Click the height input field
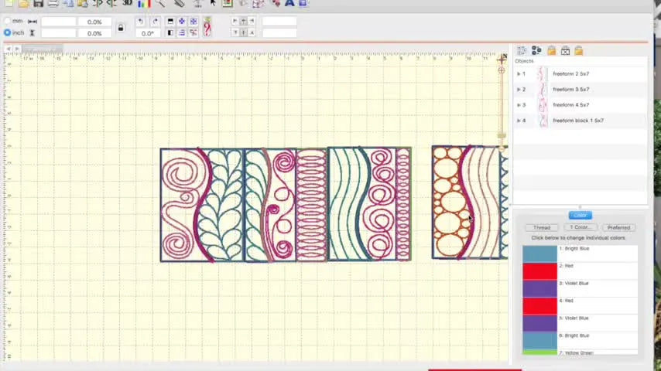Image resolution: width=661 pixels, height=371 pixels. point(58,32)
